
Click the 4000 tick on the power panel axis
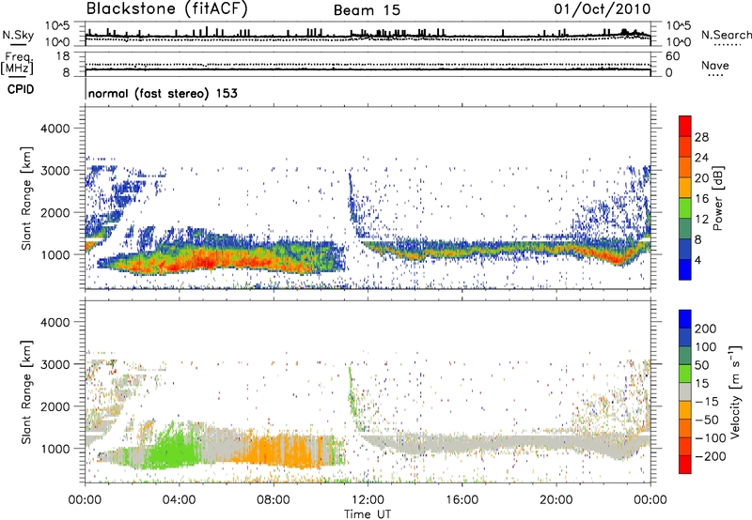(55, 129)
